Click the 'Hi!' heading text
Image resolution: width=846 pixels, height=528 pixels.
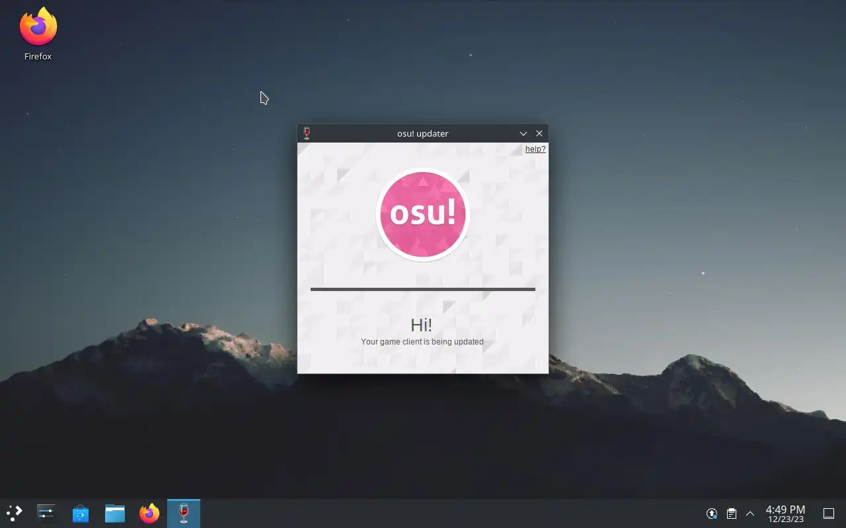point(422,325)
